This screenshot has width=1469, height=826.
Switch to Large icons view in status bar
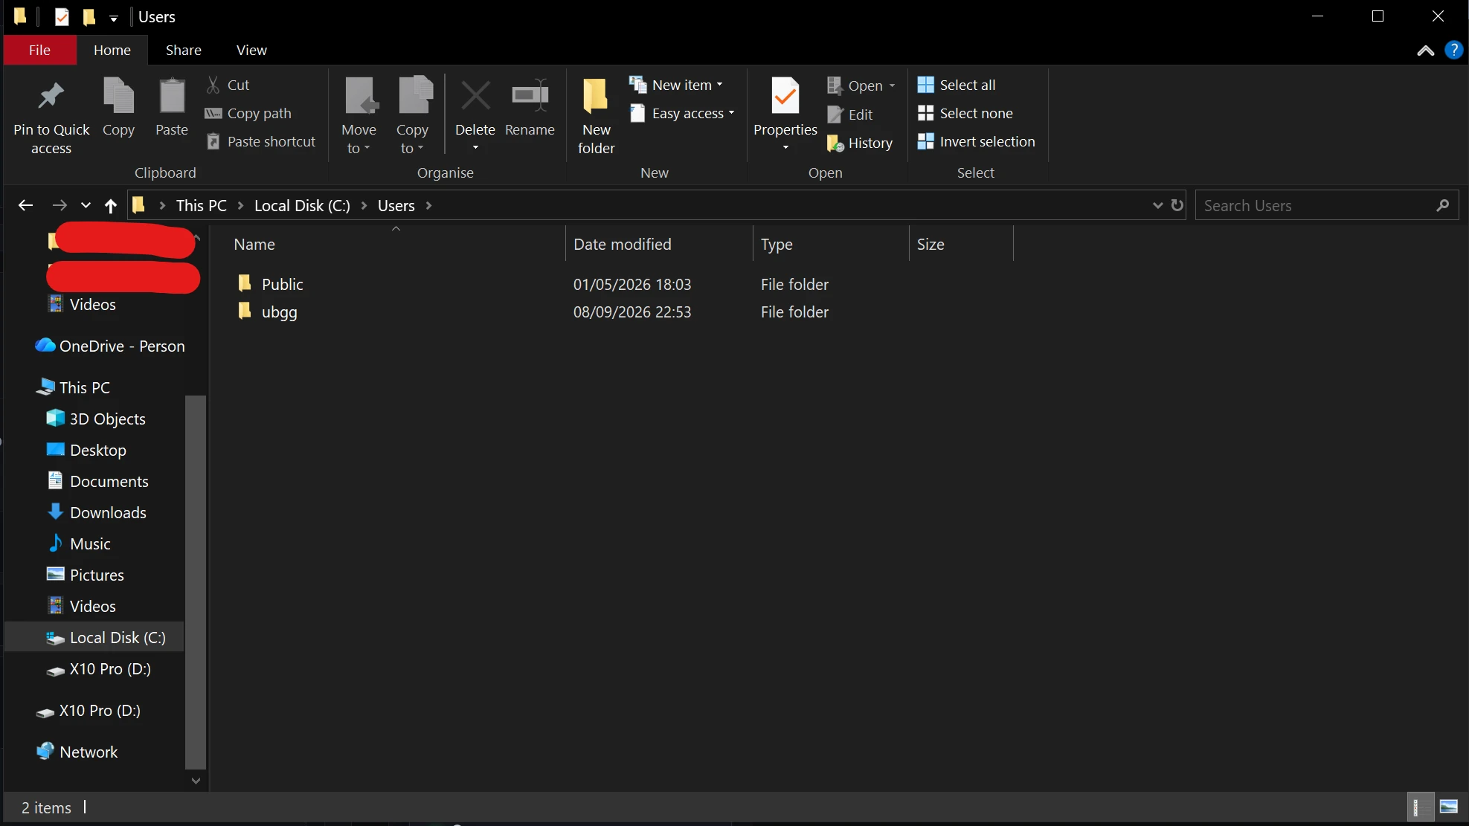pyautogui.click(x=1449, y=807)
